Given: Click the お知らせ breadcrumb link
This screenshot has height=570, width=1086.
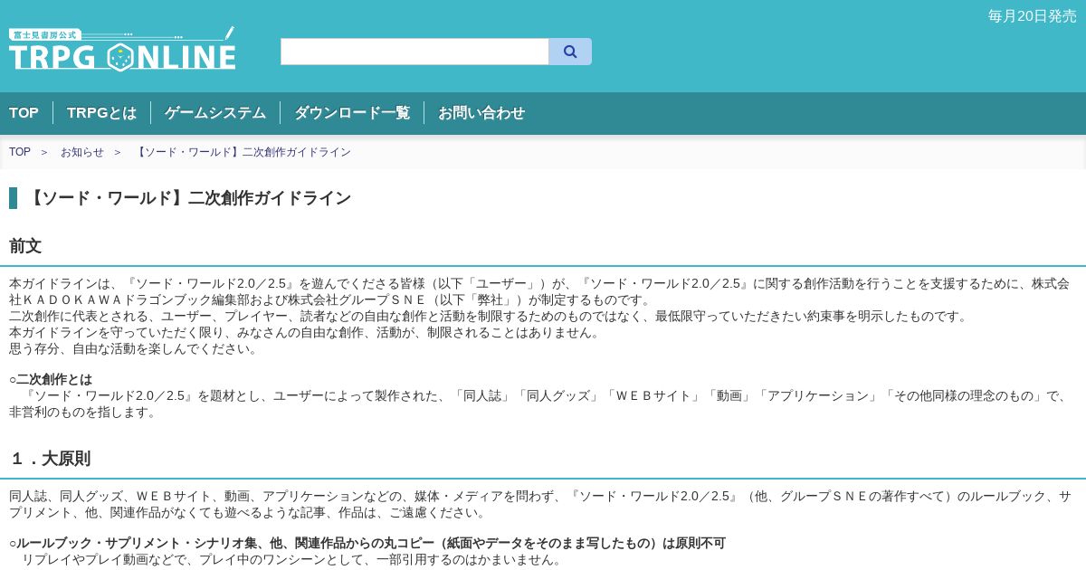Looking at the screenshot, I should [82, 152].
